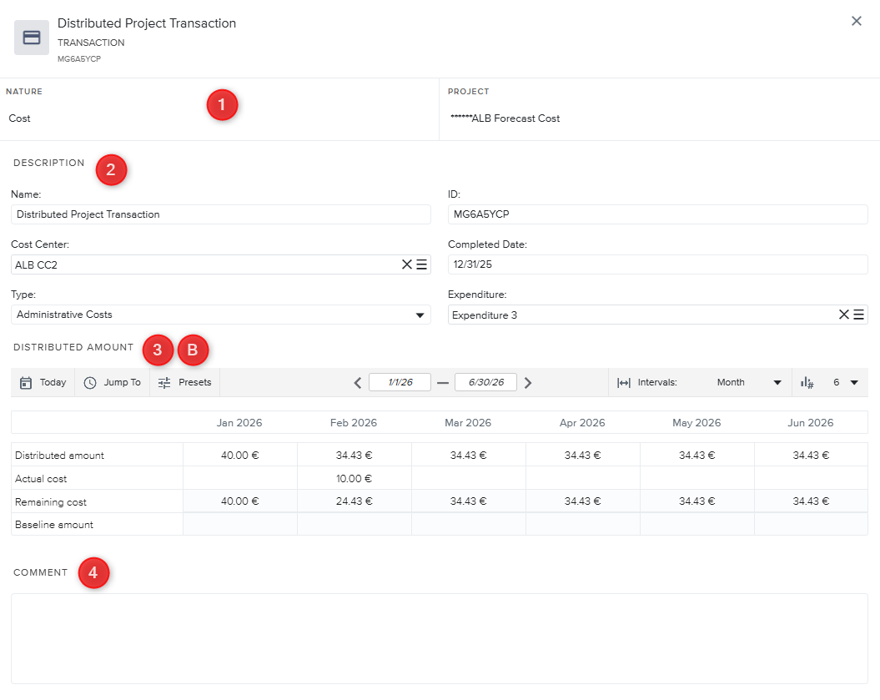
Task: Open the Intervals Month dropdown
Action: 748,382
